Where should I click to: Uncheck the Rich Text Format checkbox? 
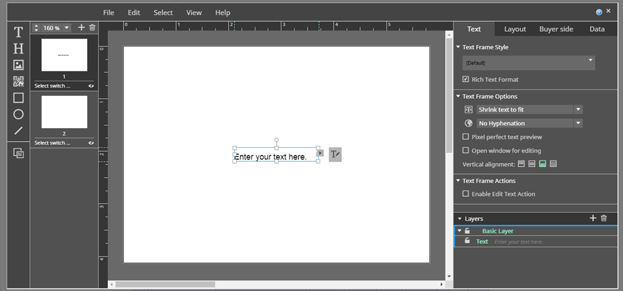pos(465,80)
